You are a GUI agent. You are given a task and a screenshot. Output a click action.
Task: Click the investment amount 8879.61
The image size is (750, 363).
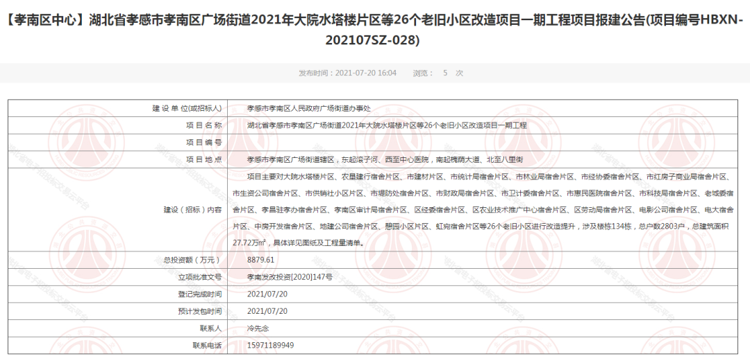click(x=261, y=260)
